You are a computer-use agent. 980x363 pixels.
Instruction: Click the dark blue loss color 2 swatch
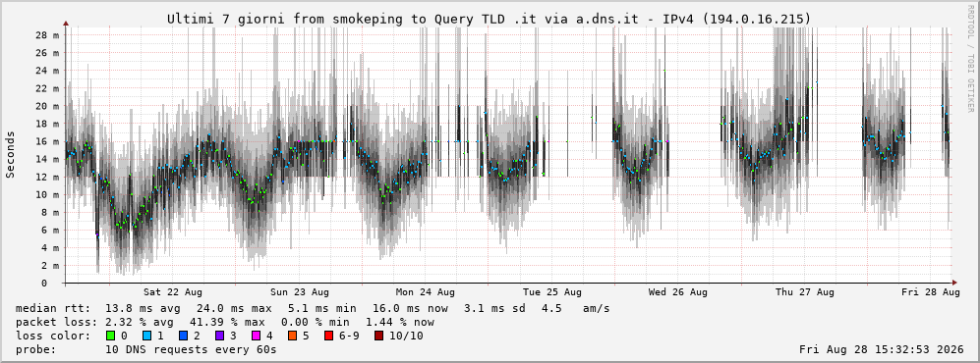point(183,336)
